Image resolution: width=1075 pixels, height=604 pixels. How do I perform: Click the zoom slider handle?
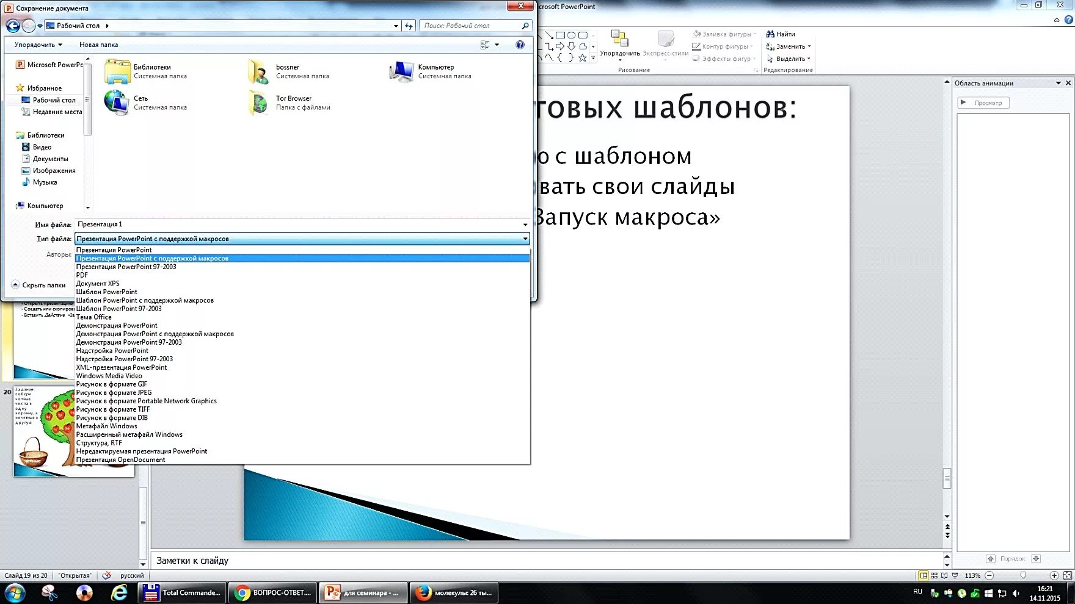click(1023, 575)
